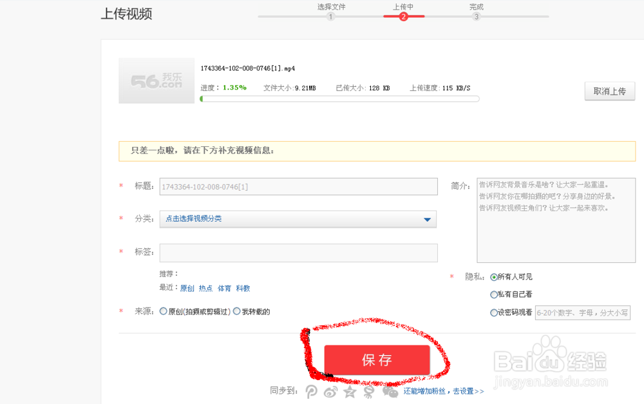Select the 设密码观看 privacy option
This screenshot has width=644, height=404.
click(494, 313)
